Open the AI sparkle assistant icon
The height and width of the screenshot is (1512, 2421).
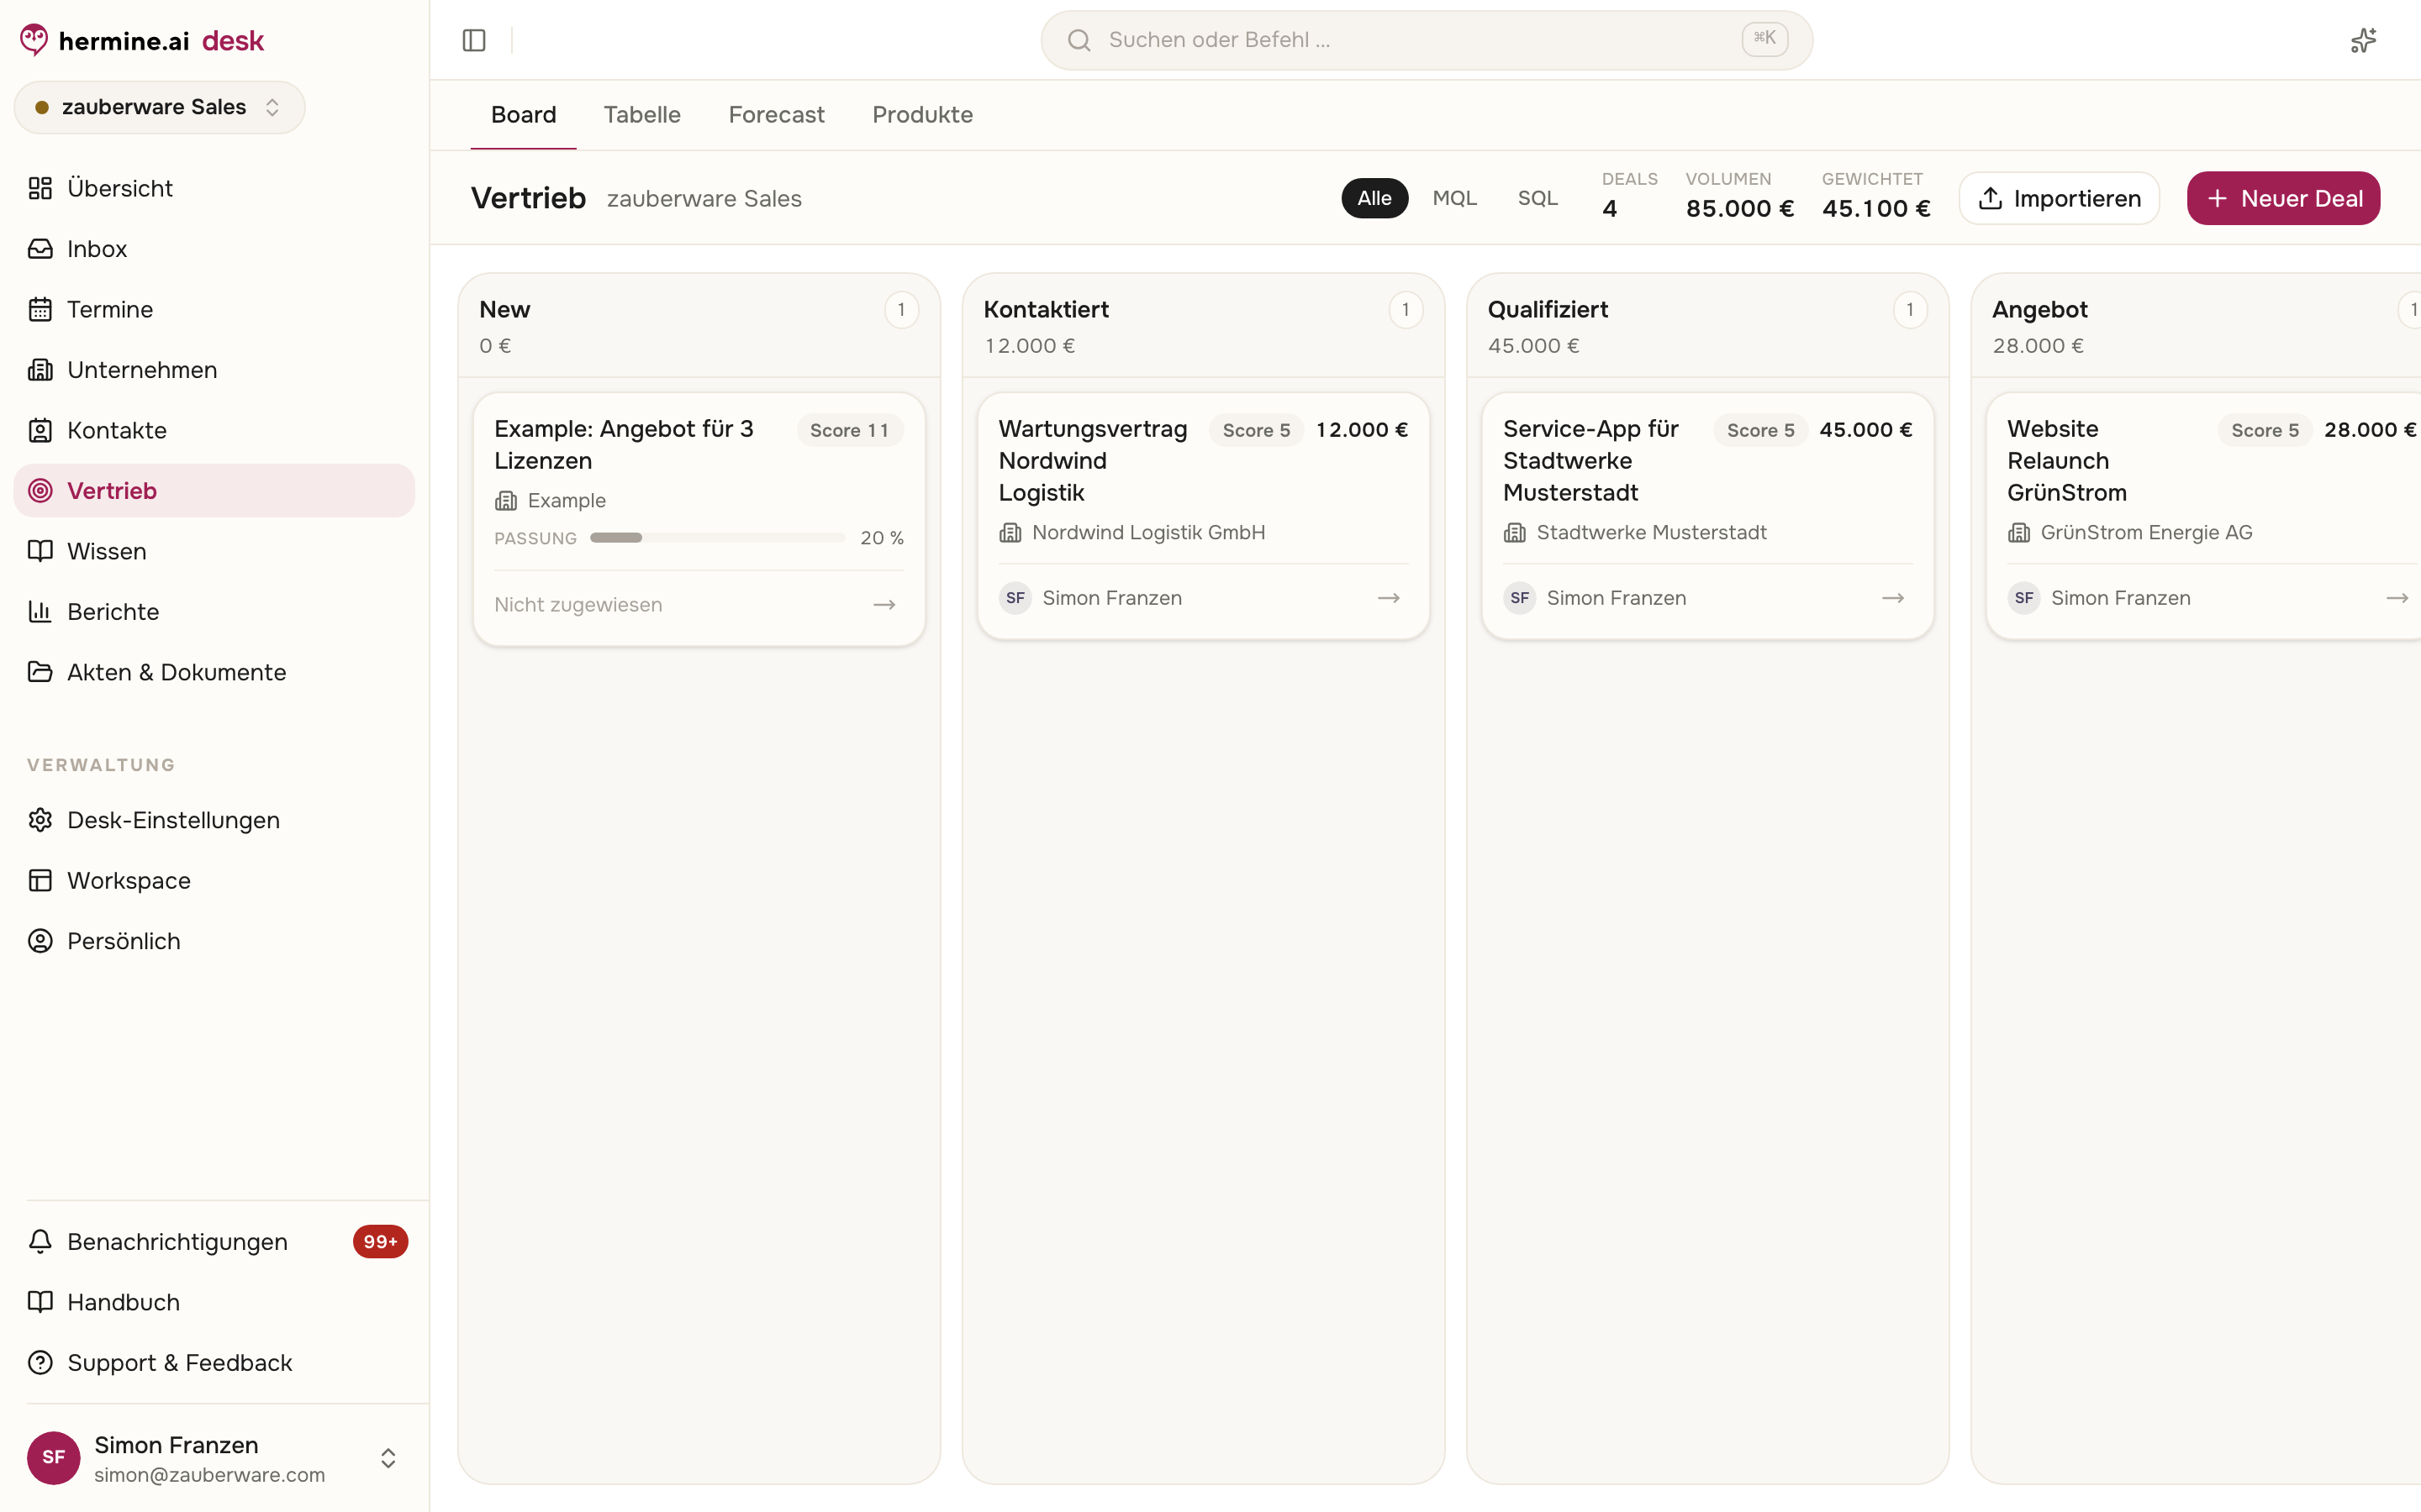(2363, 40)
